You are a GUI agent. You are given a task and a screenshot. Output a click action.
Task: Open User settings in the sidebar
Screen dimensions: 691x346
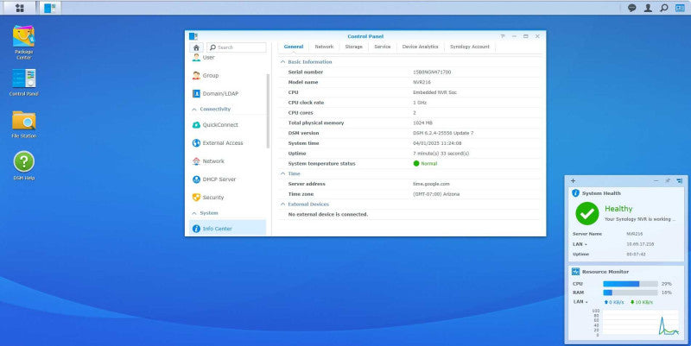[228, 57]
